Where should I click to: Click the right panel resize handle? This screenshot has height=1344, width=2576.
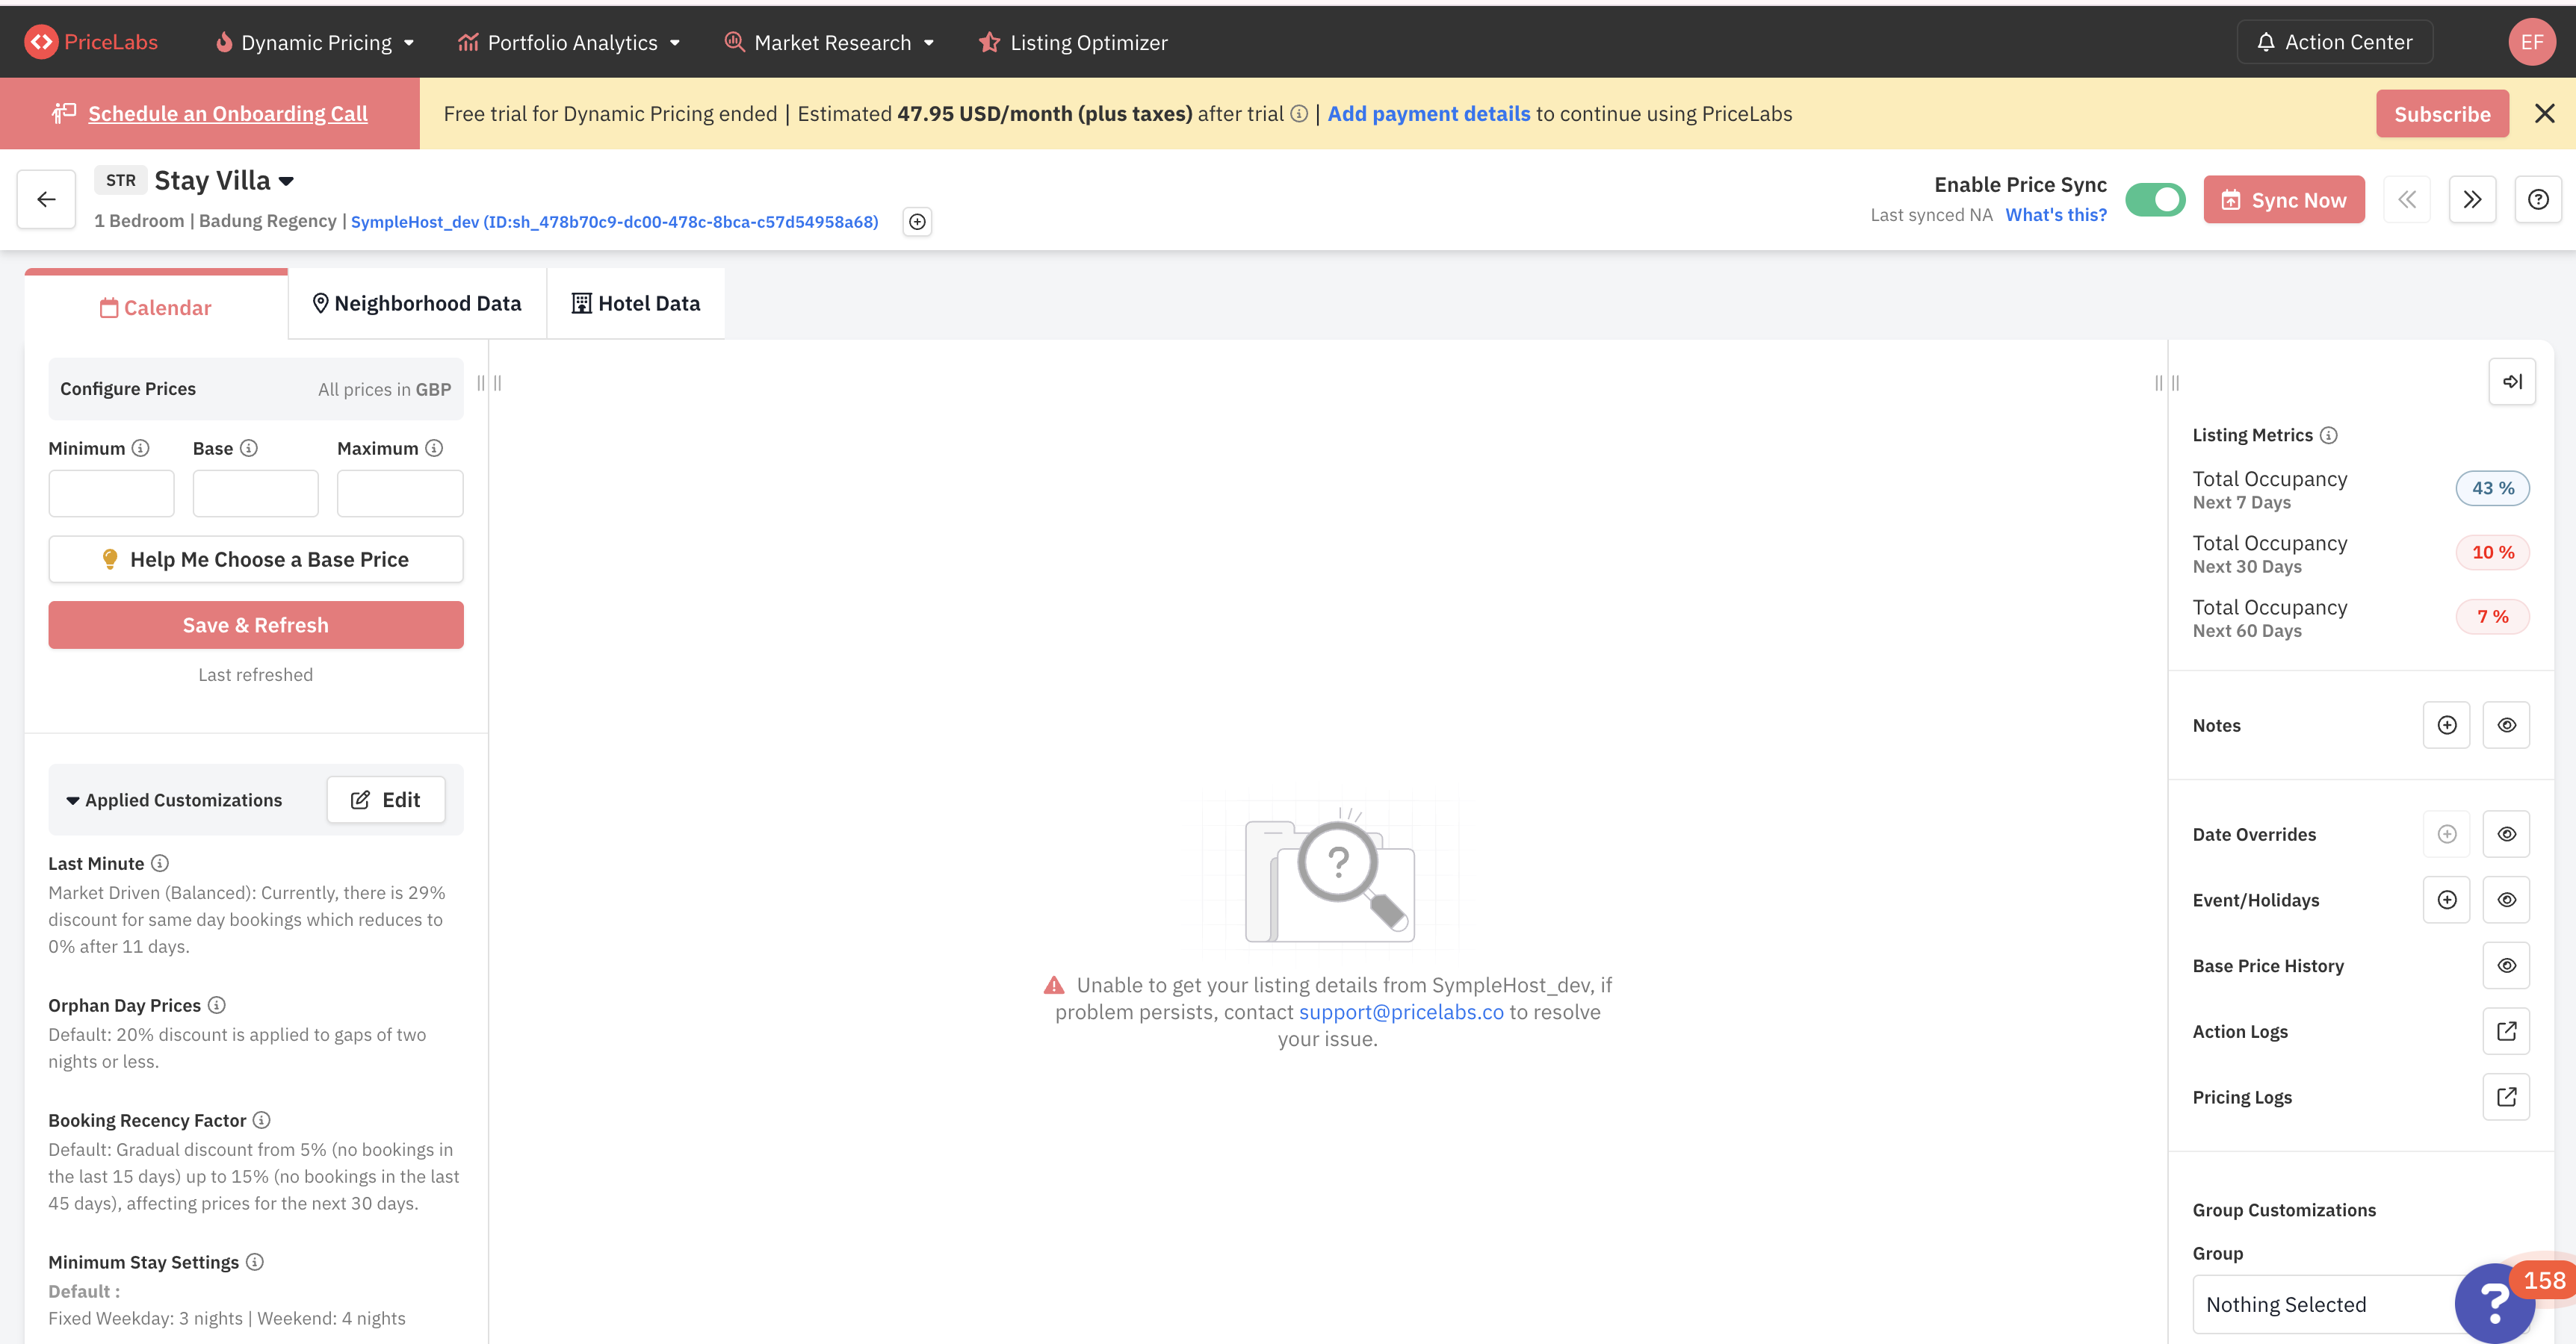(2167, 383)
